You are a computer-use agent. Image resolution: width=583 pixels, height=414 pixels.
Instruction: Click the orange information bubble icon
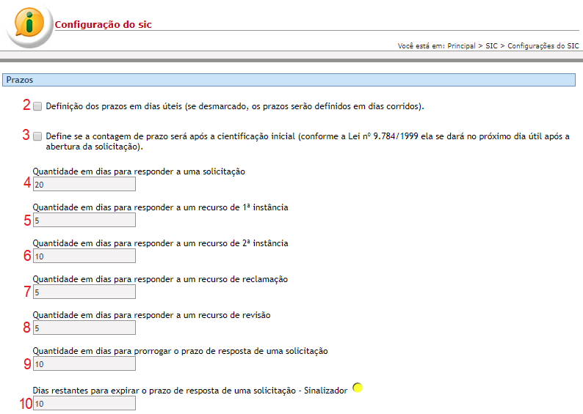pos(29,22)
